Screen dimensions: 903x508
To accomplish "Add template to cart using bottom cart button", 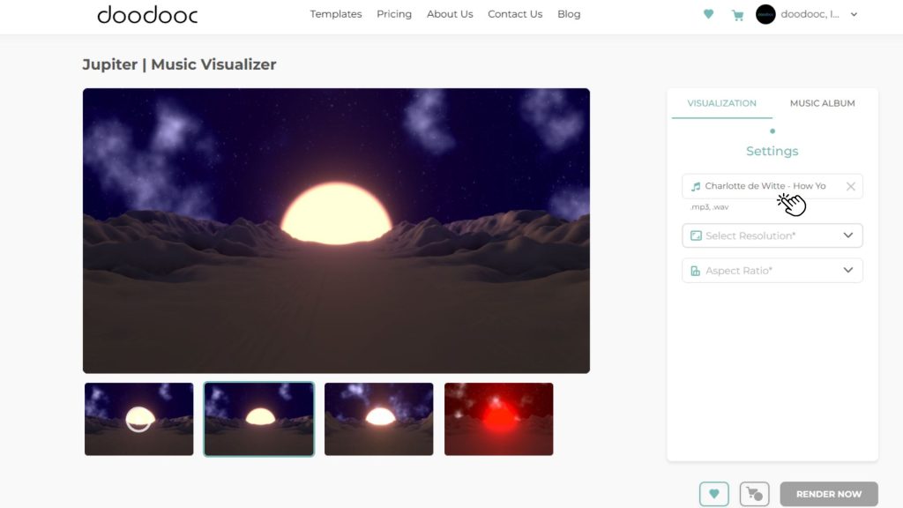I will click(x=754, y=494).
